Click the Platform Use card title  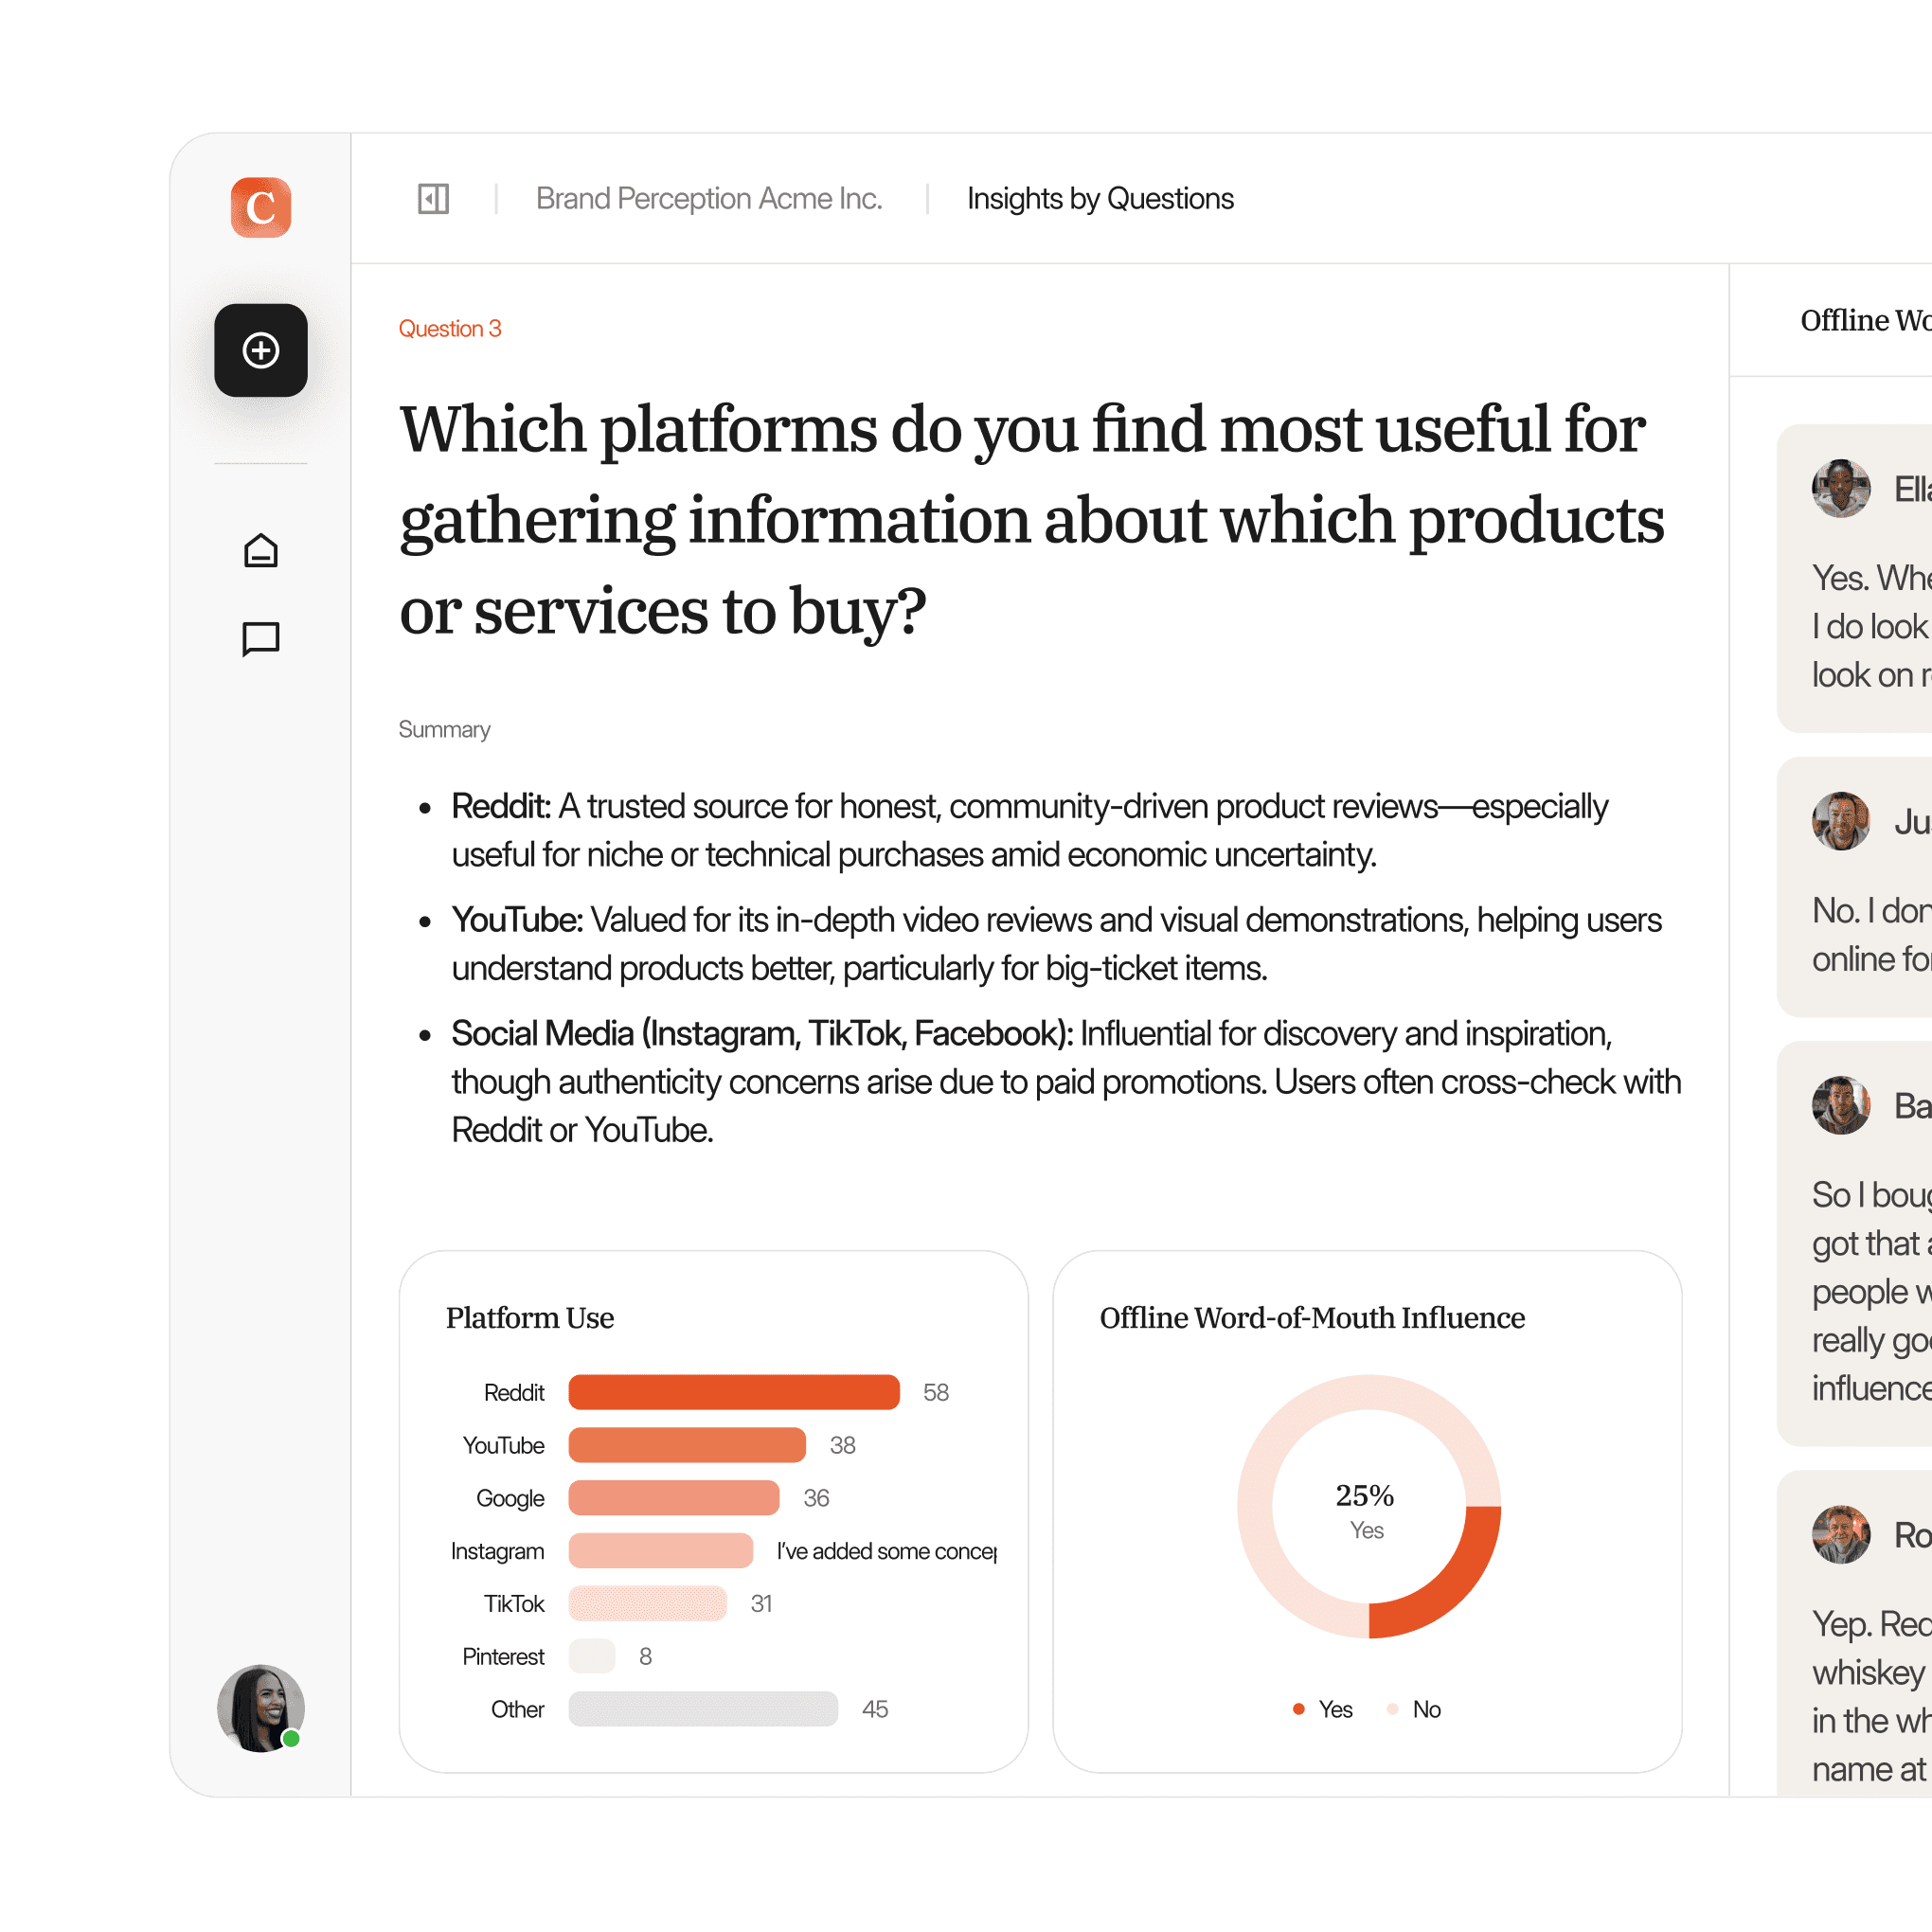point(530,1318)
